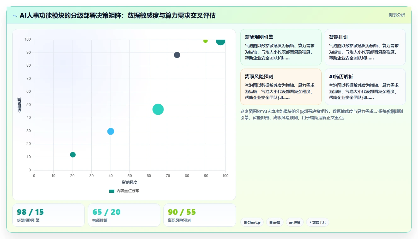Select the 进度 tag
The image size is (418, 239).
pos(295,222)
